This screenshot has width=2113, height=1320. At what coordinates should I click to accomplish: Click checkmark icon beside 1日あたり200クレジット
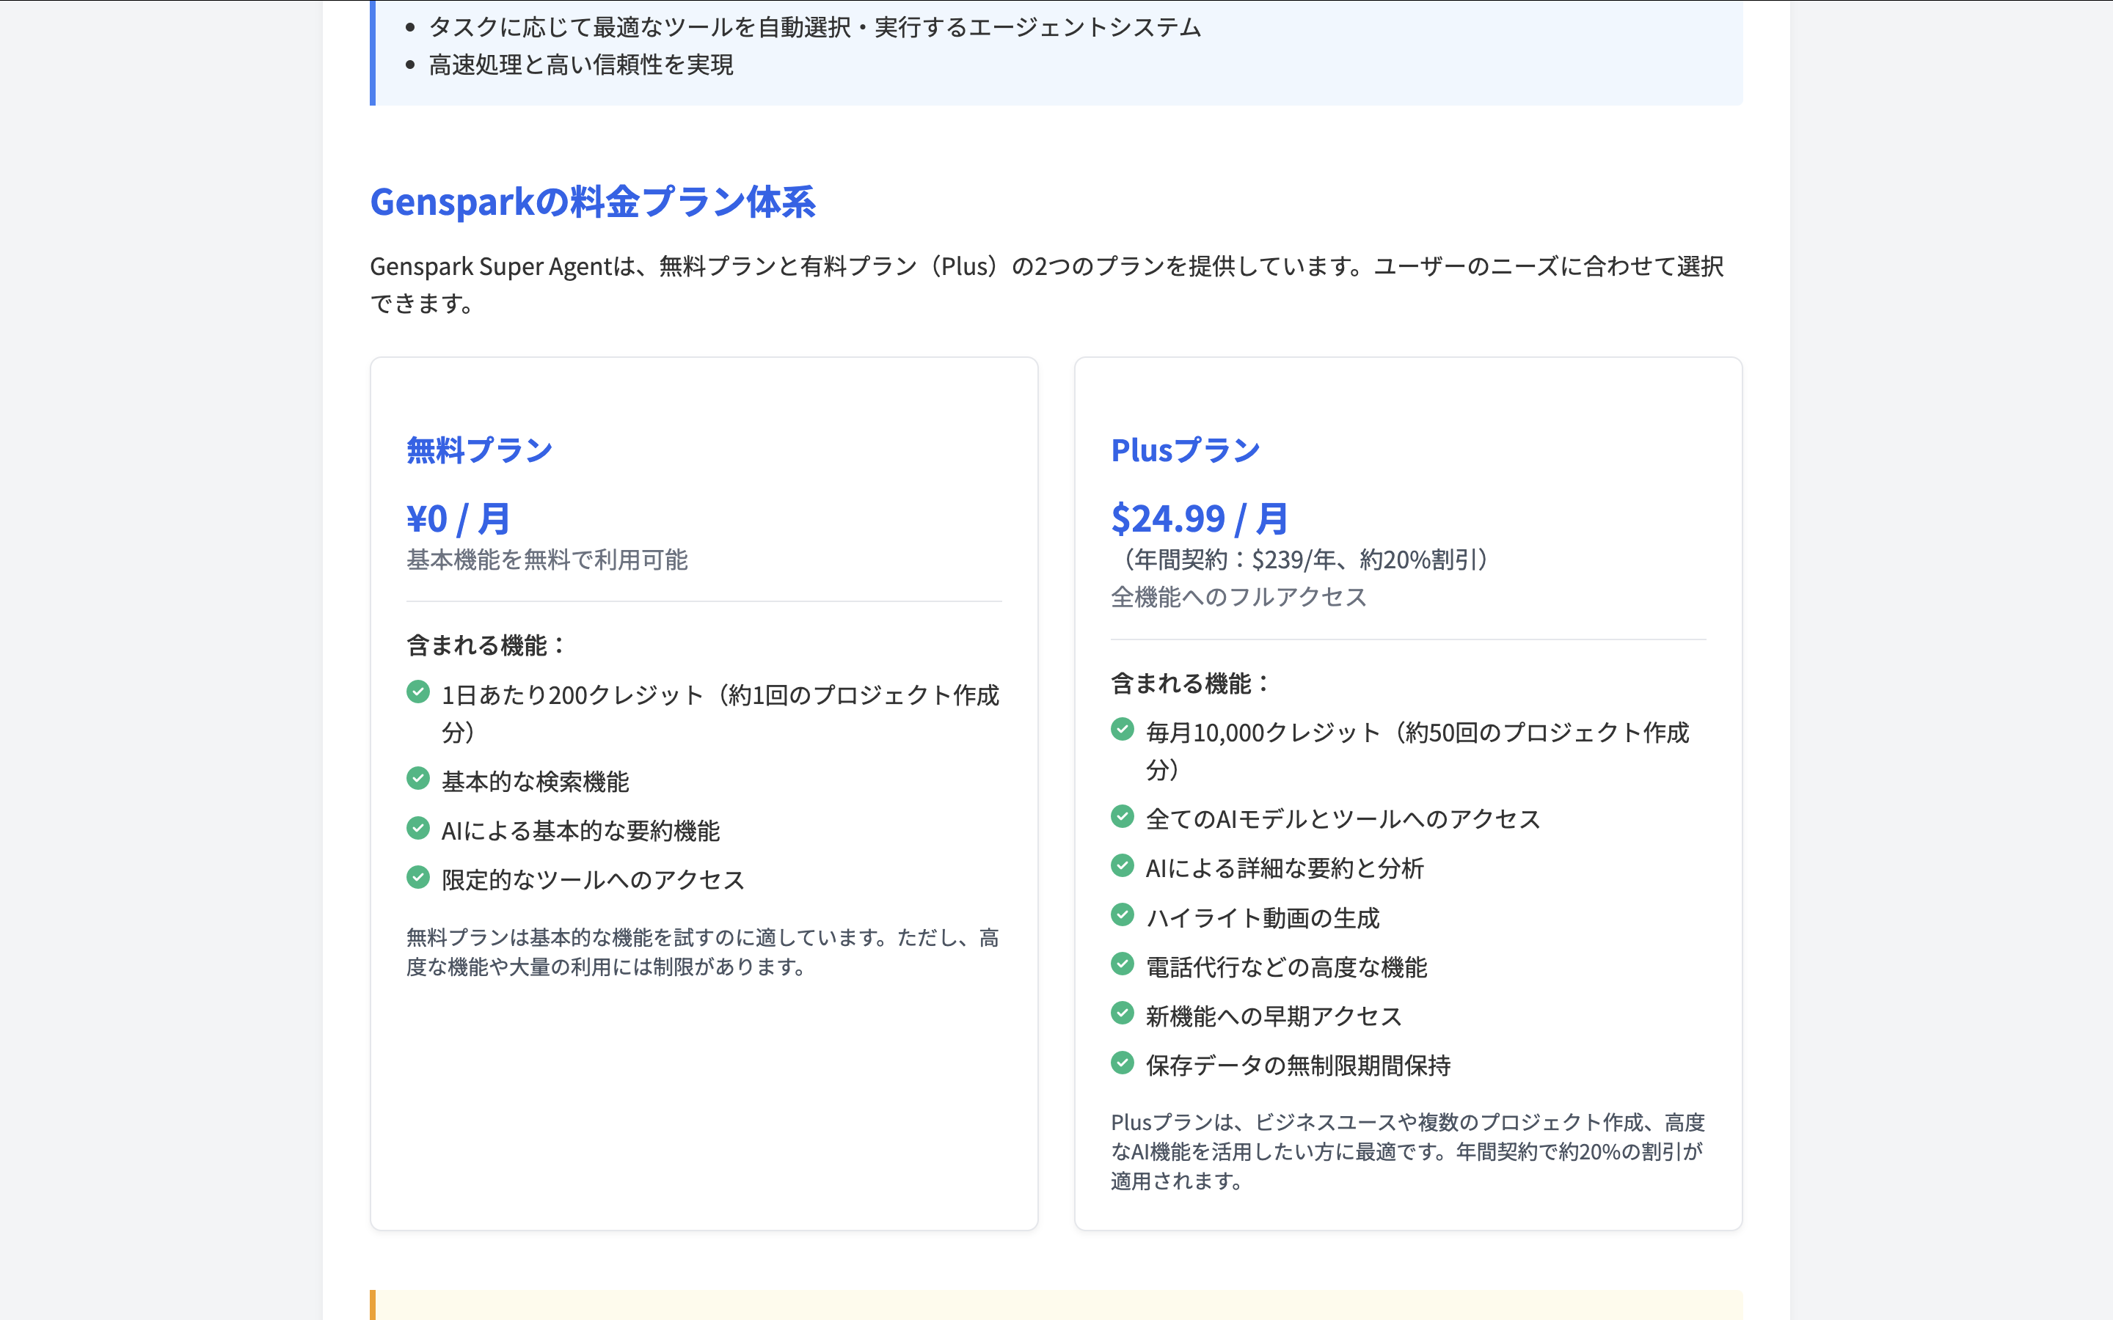pos(418,692)
